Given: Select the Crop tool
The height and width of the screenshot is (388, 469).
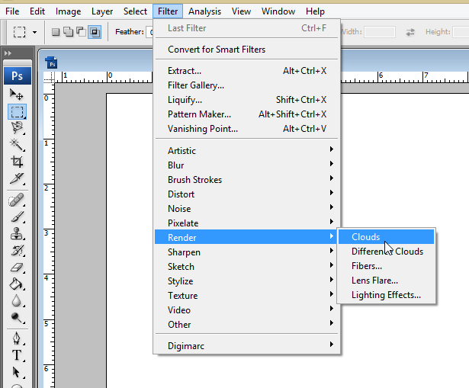Looking at the screenshot, I should point(16,162).
